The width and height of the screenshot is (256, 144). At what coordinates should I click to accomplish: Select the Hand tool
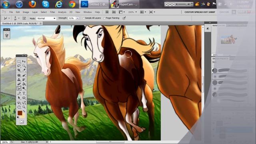click(x=19, y=107)
